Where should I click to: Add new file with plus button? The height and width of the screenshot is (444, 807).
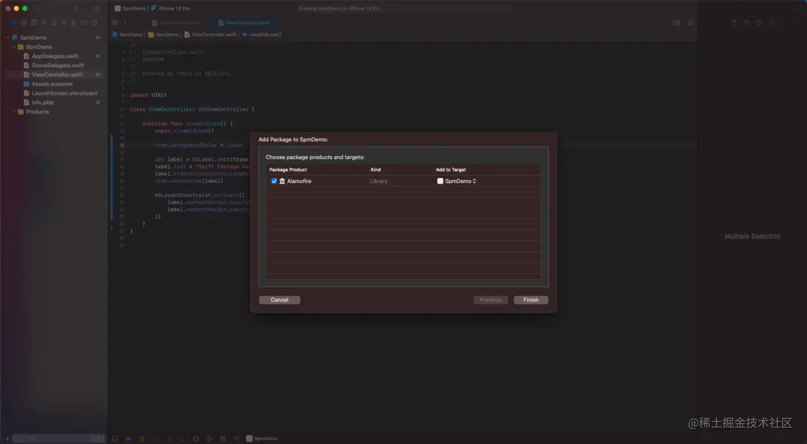pyautogui.click(x=7, y=439)
